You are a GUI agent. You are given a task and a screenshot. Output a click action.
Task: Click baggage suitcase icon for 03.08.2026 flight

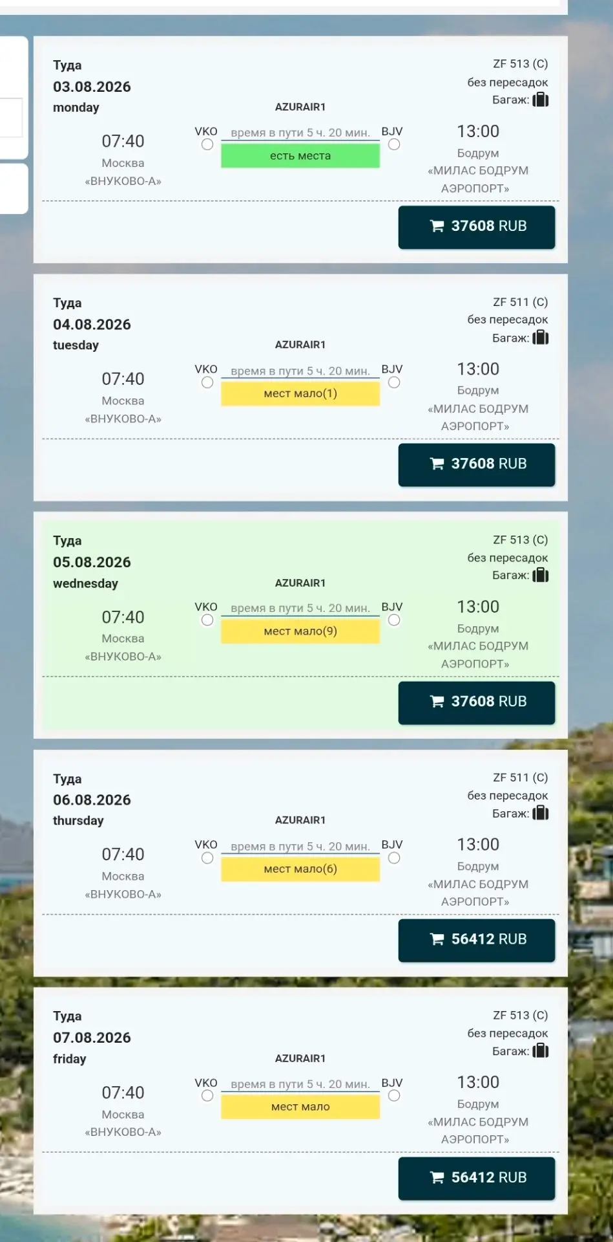point(541,100)
